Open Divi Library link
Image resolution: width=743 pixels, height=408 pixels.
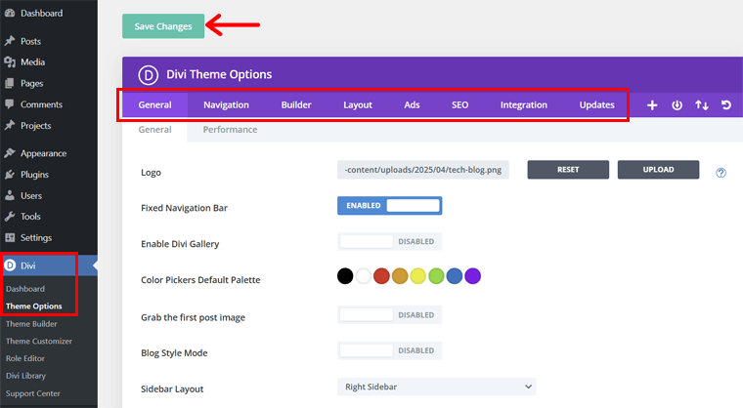[25, 376]
